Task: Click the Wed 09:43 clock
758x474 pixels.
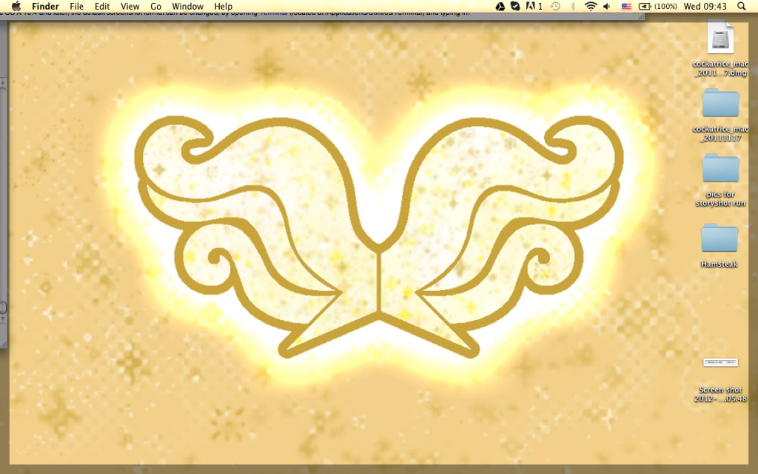Action: (706, 7)
